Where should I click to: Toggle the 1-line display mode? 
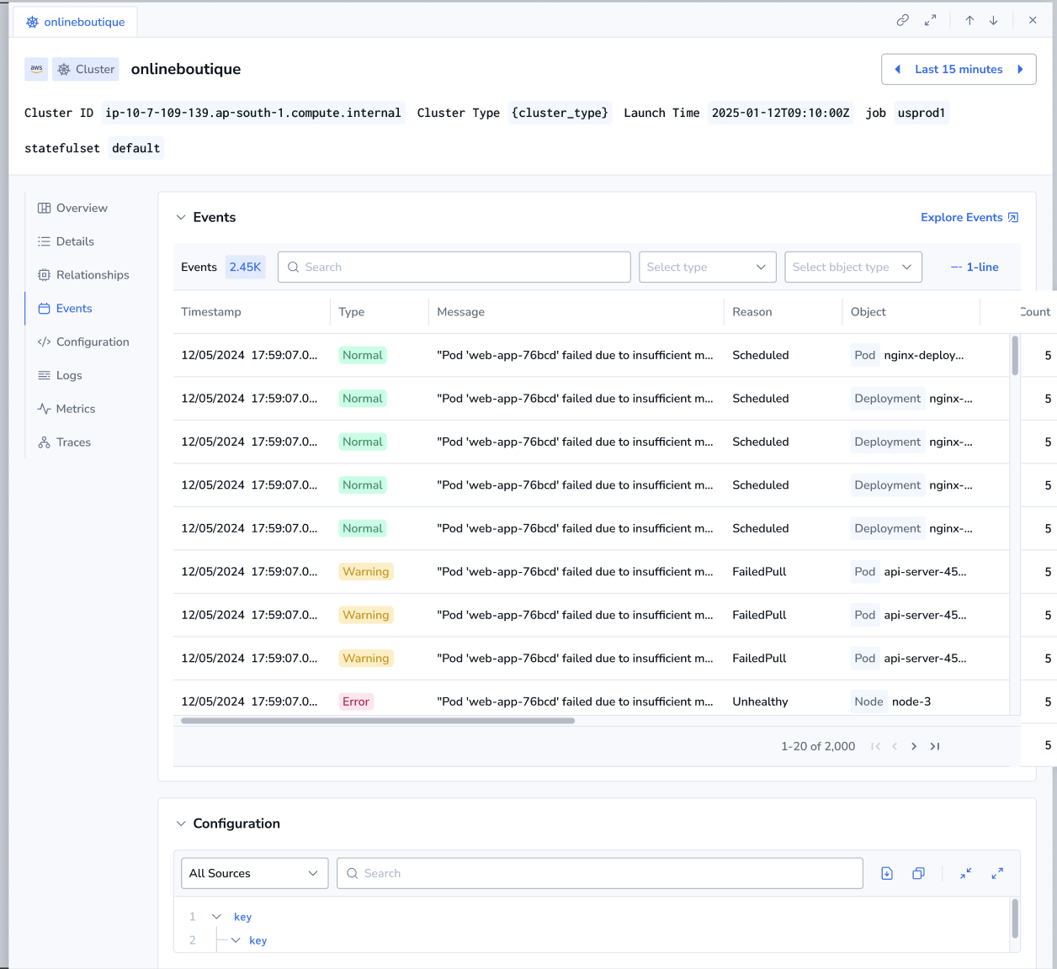tap(975, 267)
